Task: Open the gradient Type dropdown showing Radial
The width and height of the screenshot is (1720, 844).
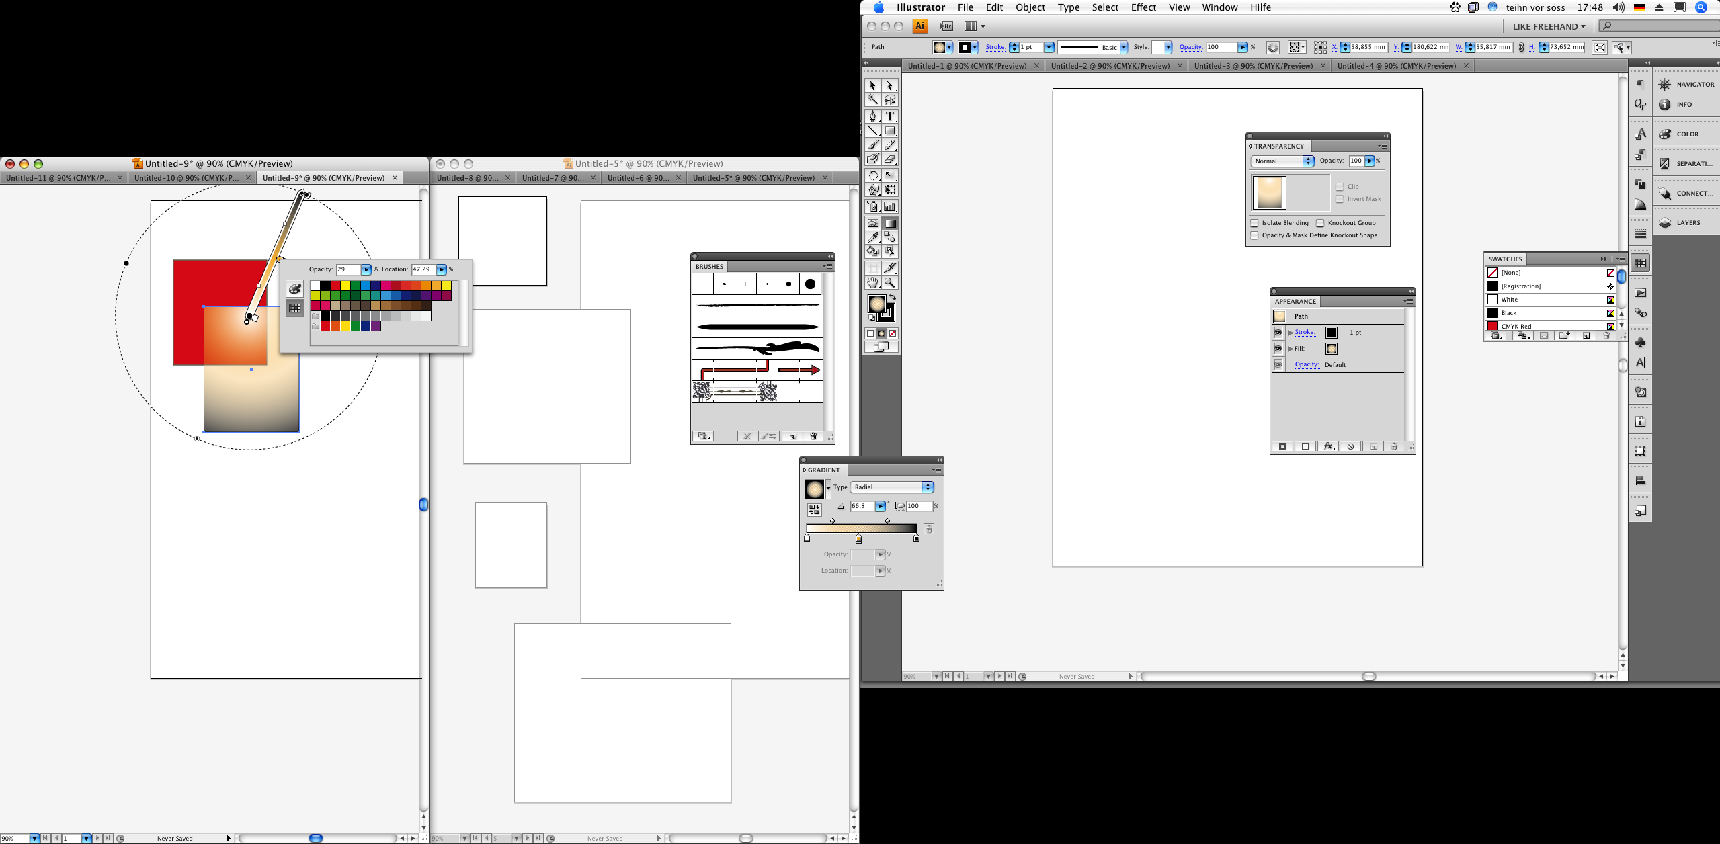Action: pyautogui.click(x=891, y=487)
